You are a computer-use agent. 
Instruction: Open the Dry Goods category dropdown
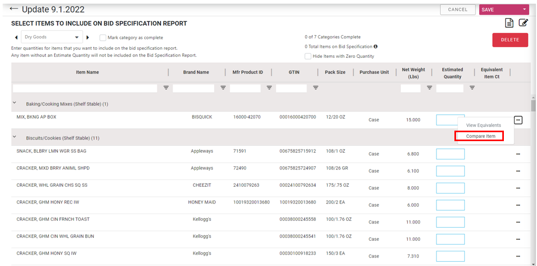[x=52, y=37]
